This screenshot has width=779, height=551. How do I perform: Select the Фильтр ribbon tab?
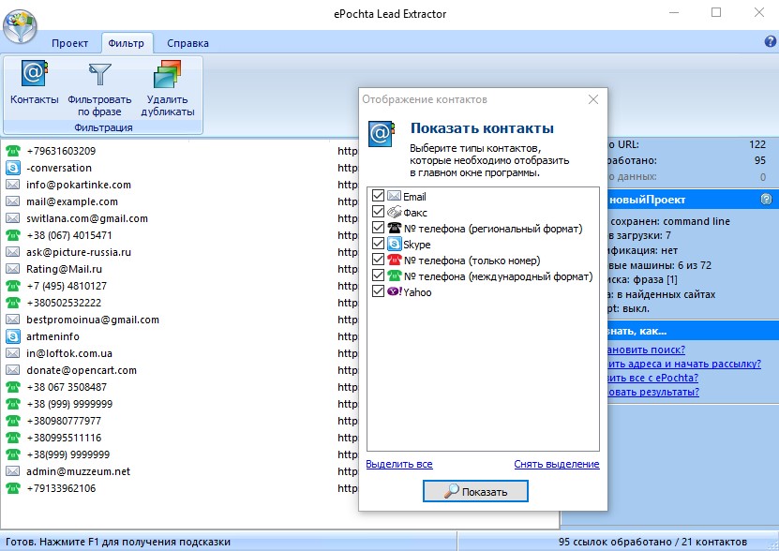[127, 43]
